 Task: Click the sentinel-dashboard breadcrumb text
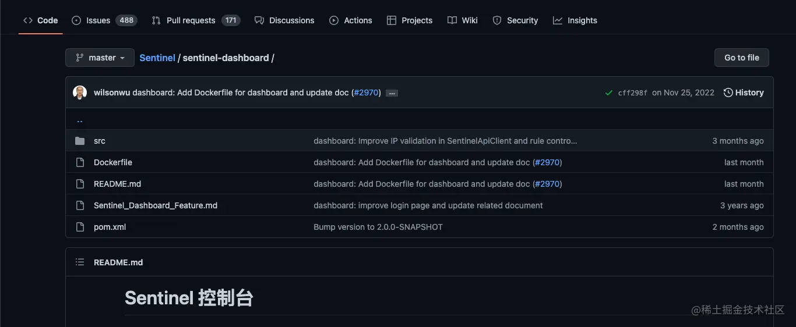(x=226, y=58)
